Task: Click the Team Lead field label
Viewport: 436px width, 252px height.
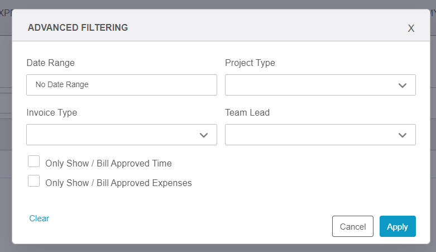Action: 247,112
